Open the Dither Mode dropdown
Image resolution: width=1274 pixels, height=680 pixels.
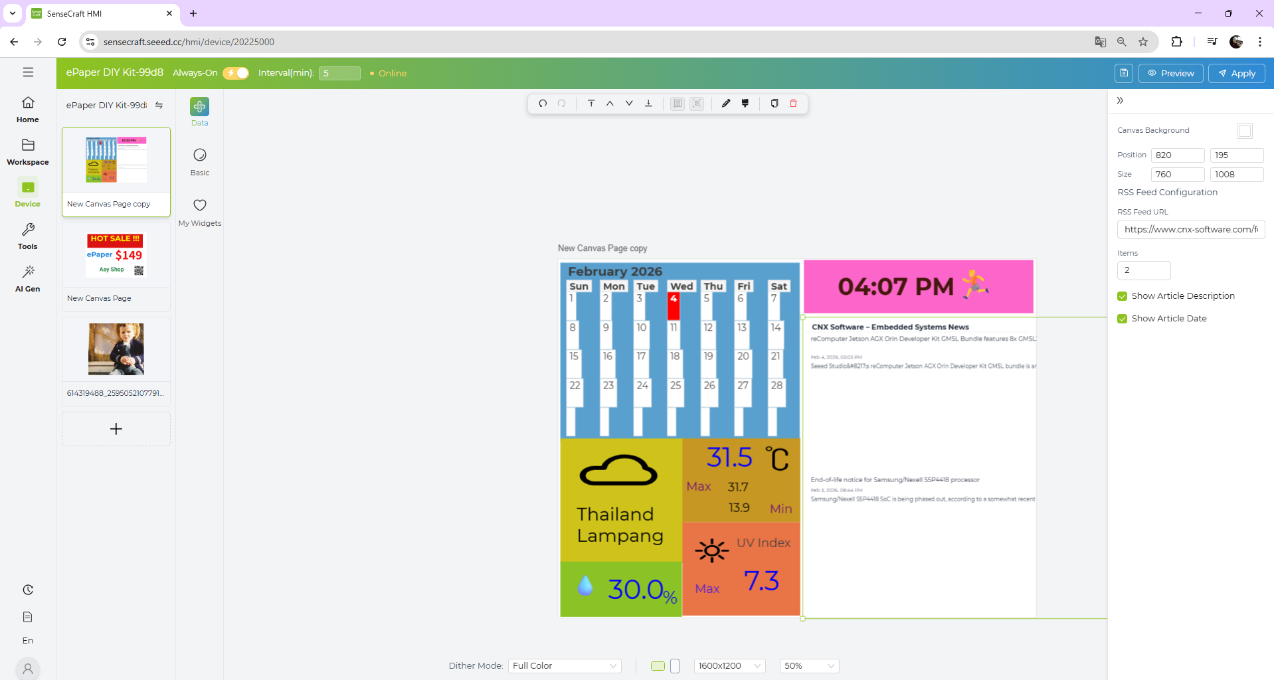[x=565, y=665]
